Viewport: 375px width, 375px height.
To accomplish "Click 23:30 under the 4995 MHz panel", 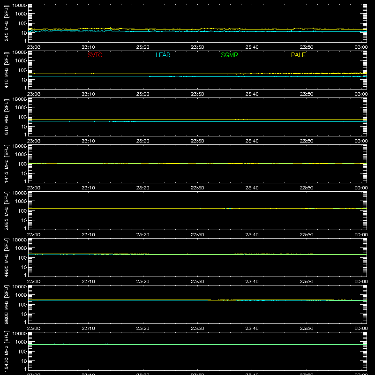I will pyautogui.click(x=197, y=282).
